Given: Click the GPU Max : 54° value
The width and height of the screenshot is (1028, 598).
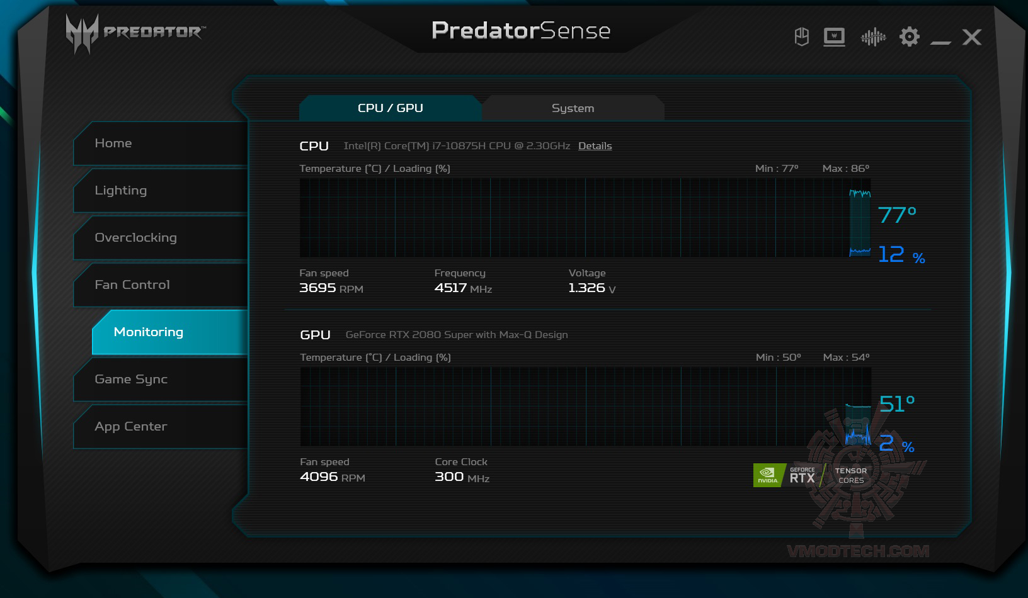Looking at the screenshot, I should 847,358.
